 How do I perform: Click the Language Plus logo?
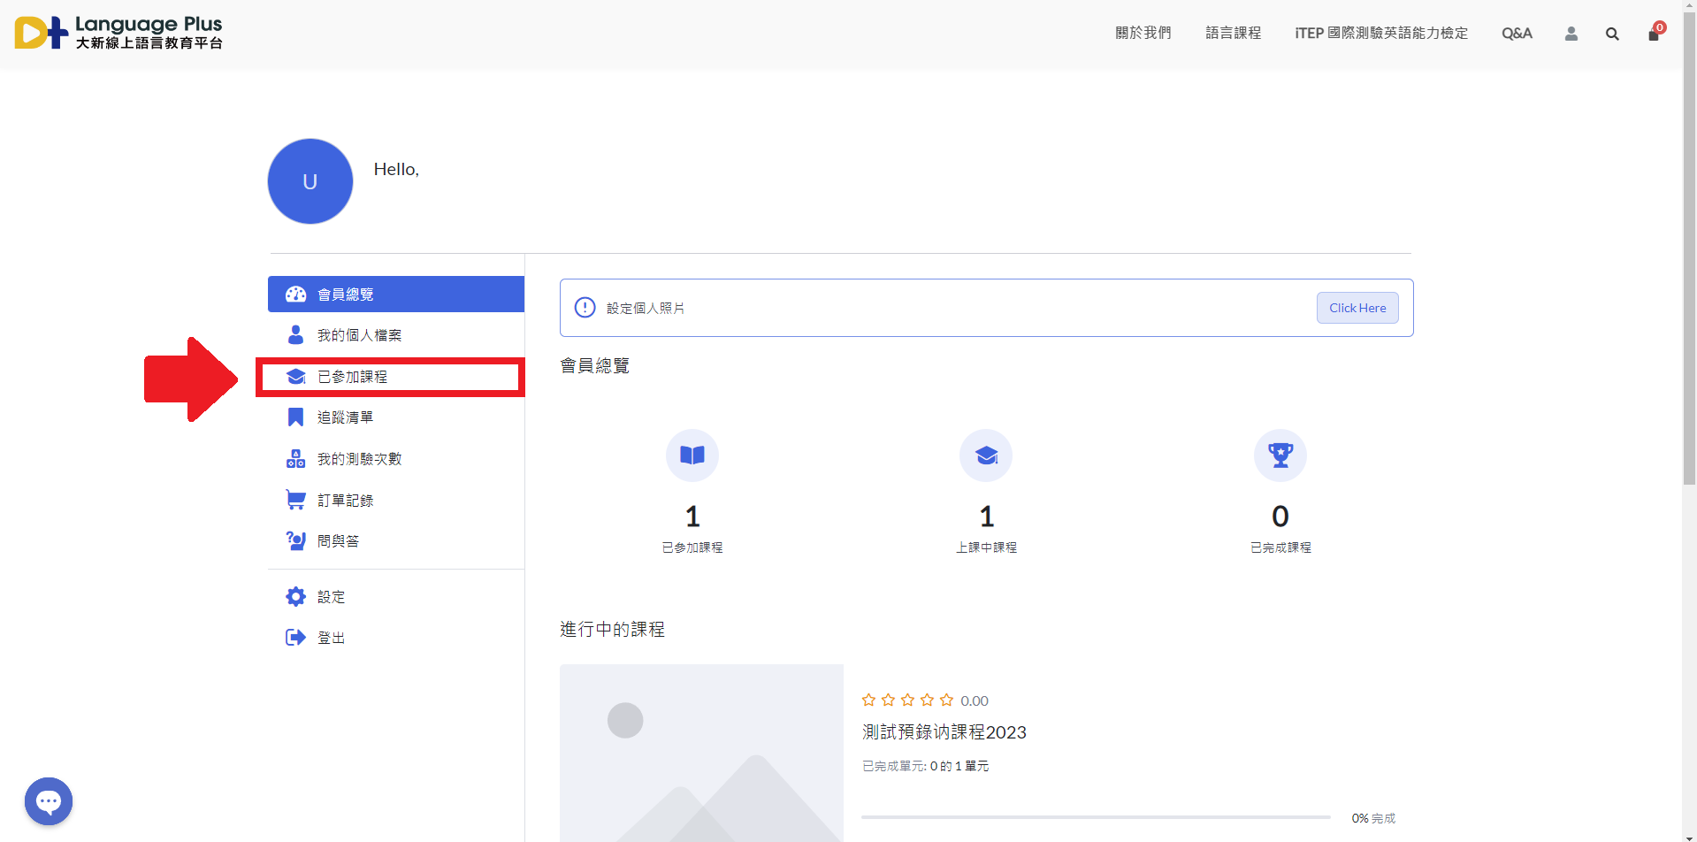tap(118, 33)
